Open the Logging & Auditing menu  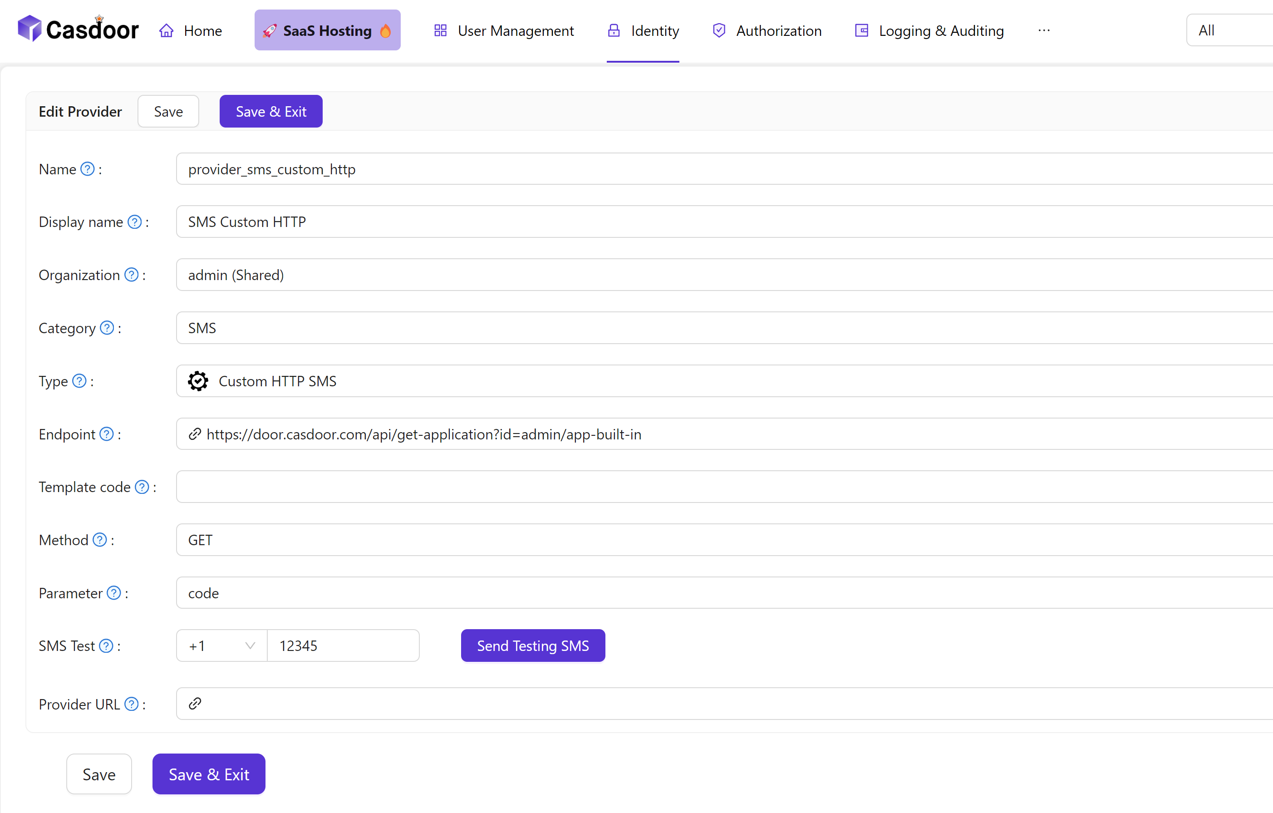[x=929, y=31]
